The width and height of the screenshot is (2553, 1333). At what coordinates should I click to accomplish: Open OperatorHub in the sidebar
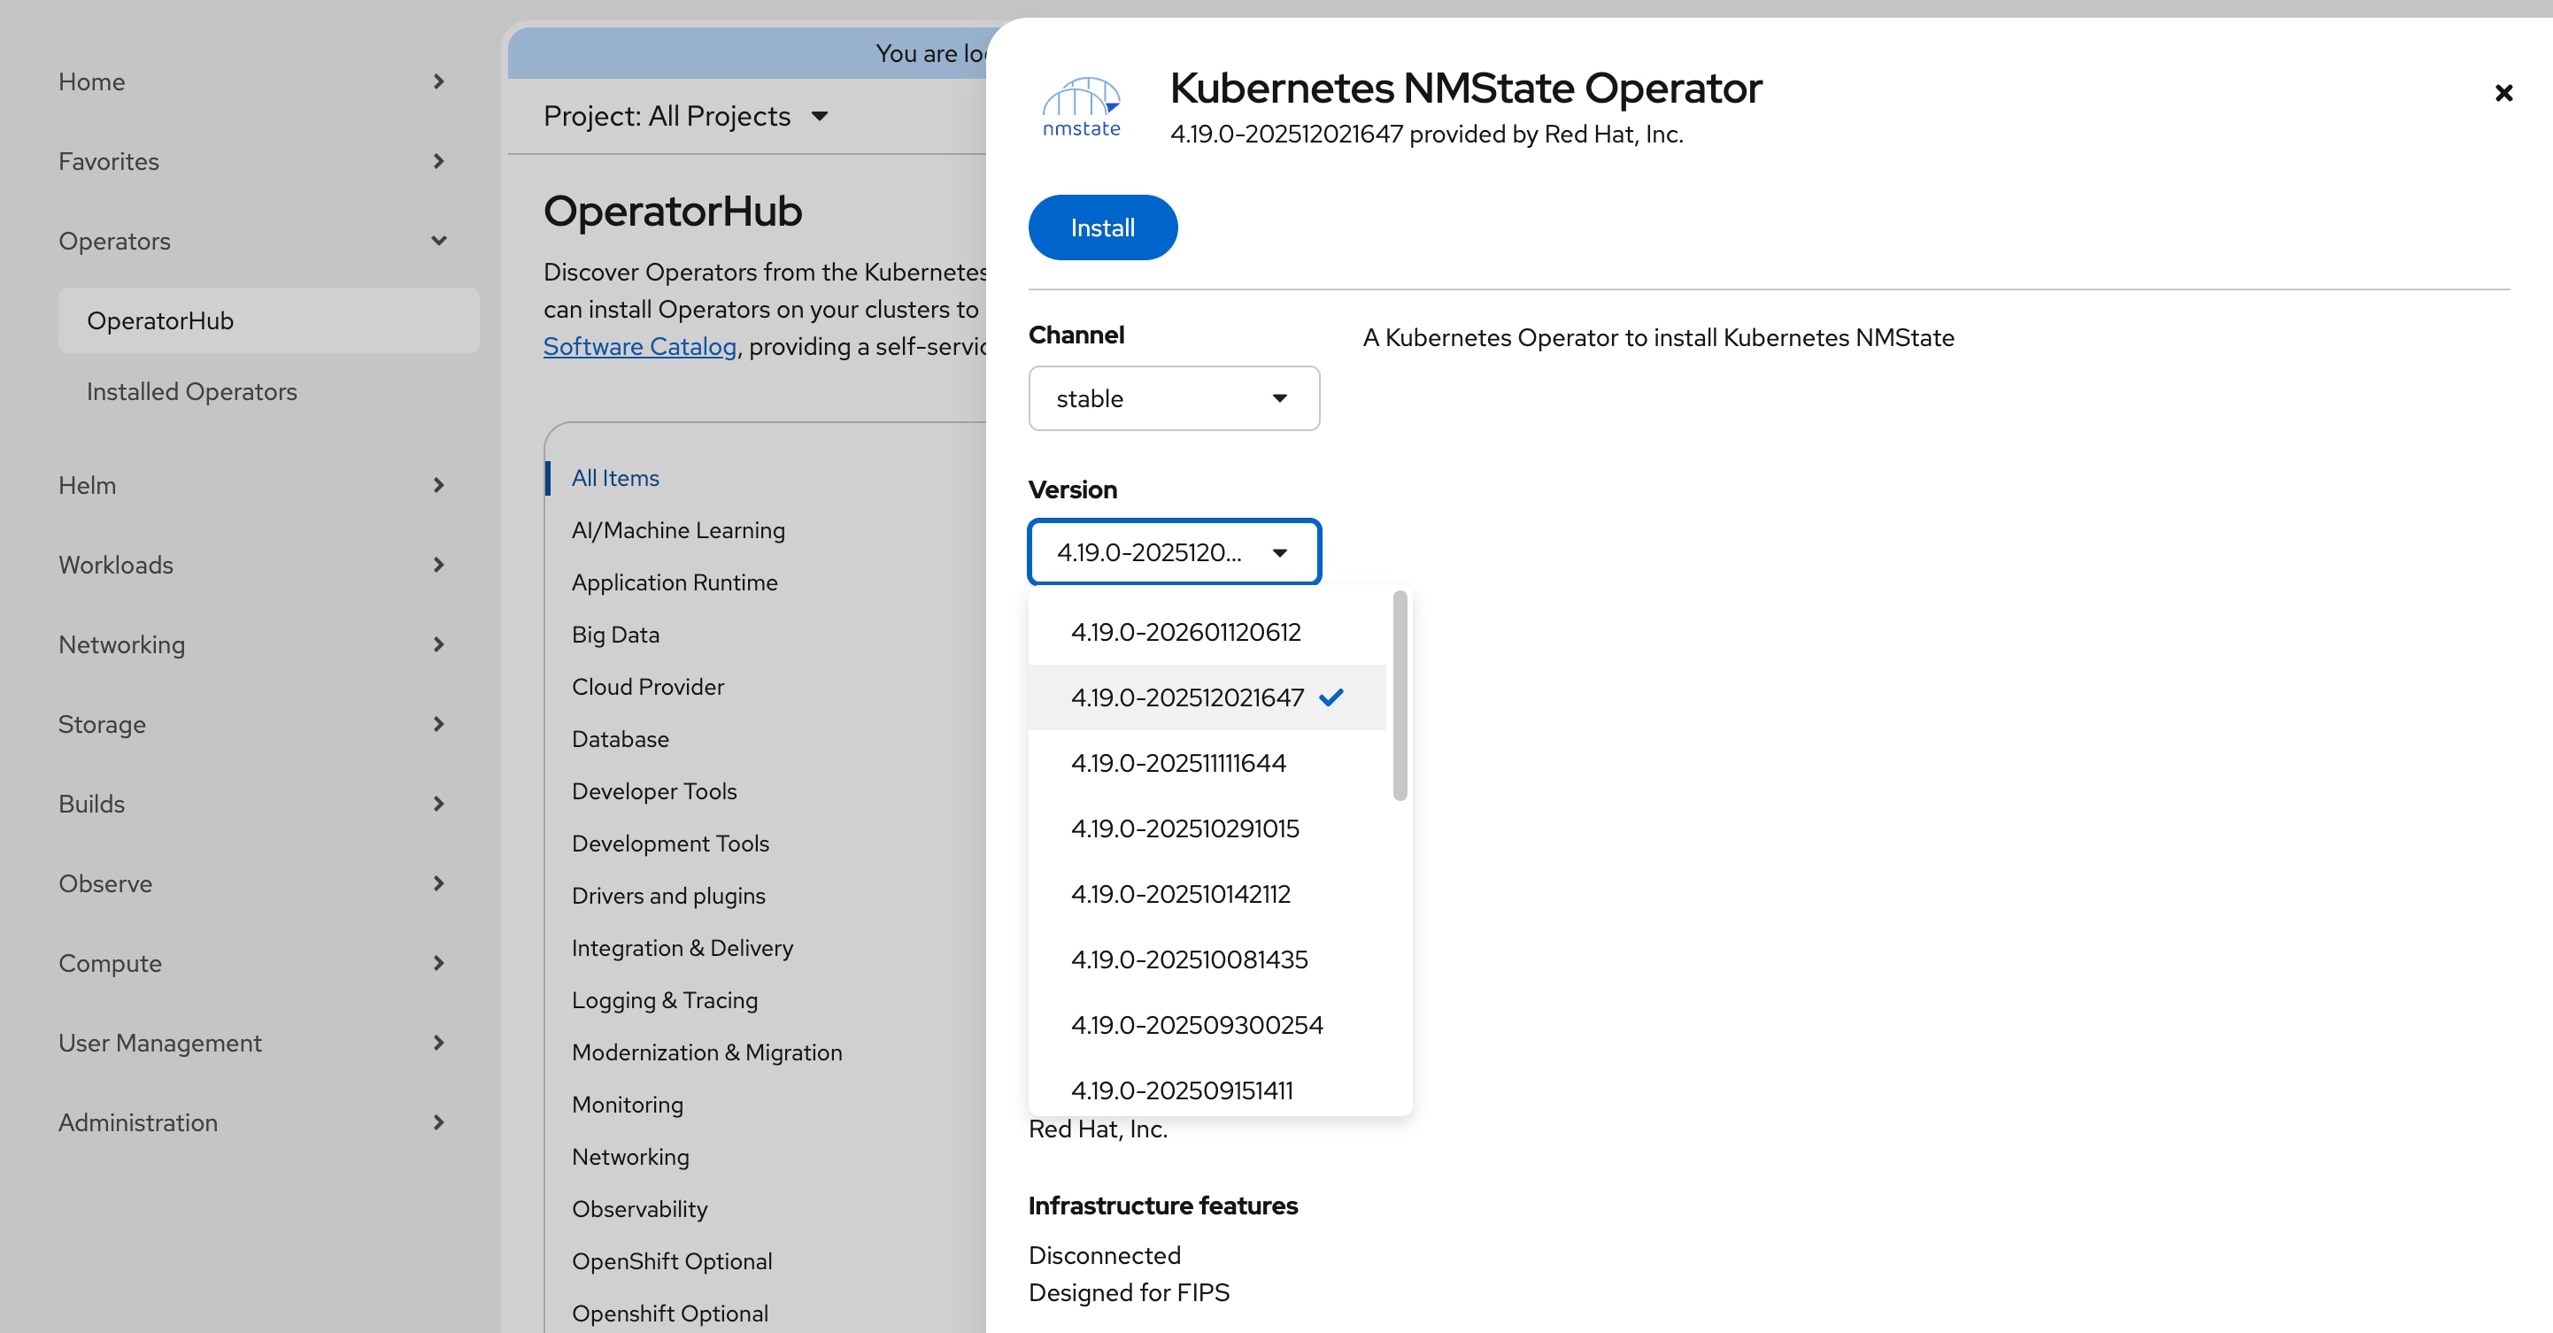(x=268, y=321)
